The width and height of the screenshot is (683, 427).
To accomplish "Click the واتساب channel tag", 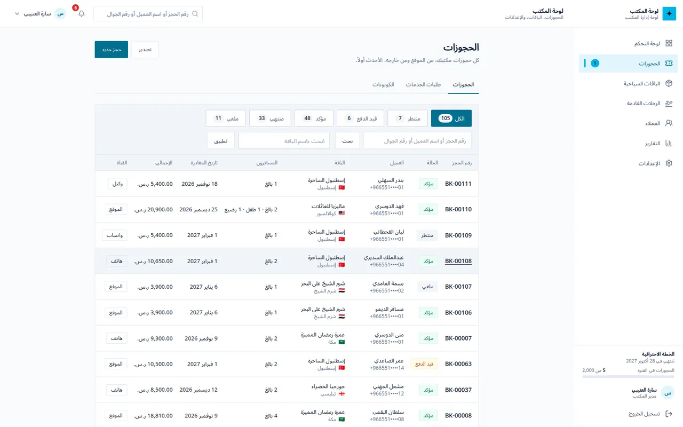I will (x=115, y=235).
